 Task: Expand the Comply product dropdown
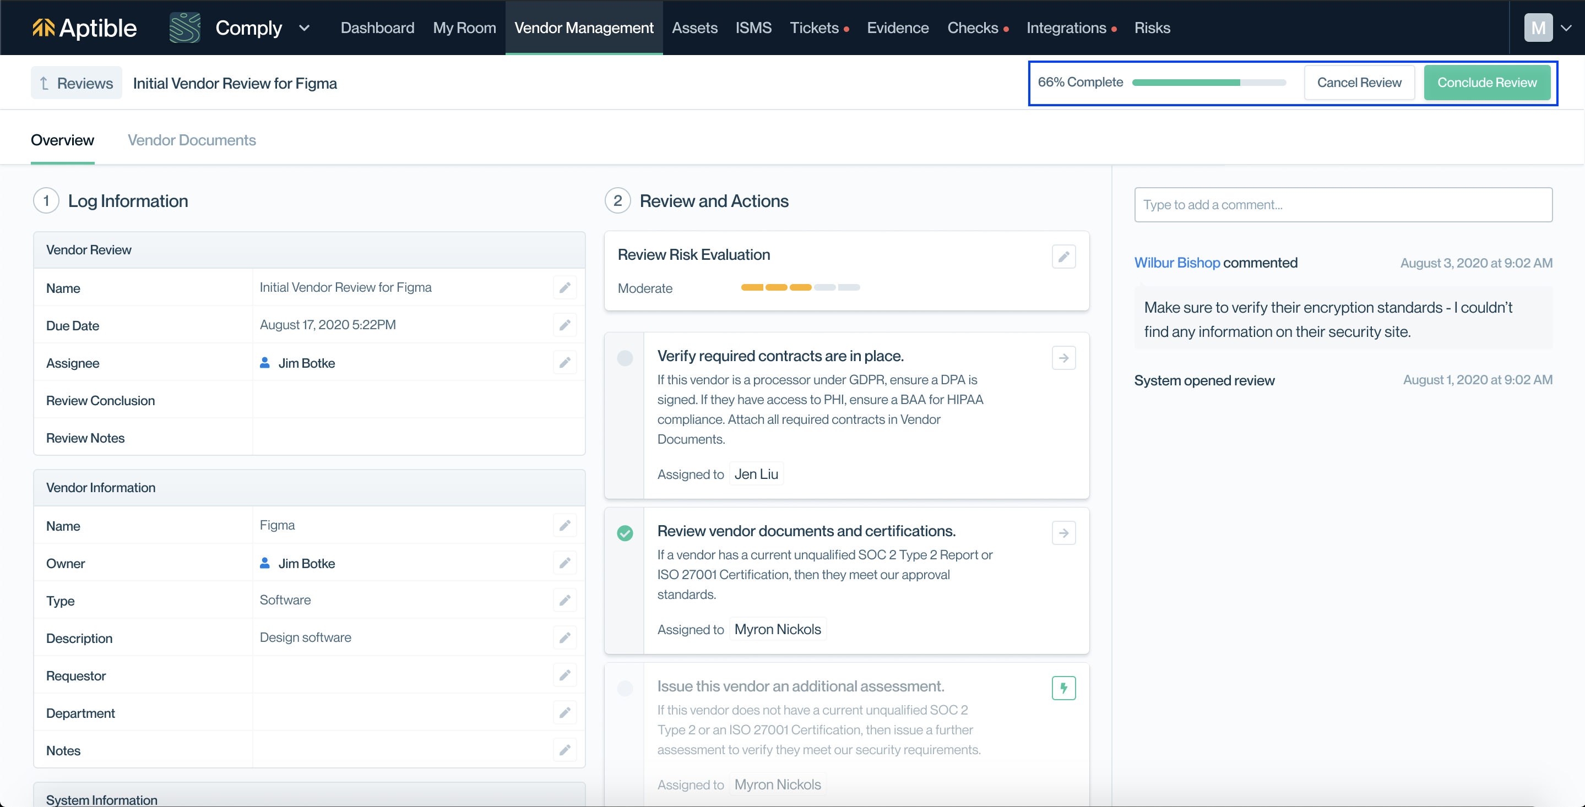(x=304, y=28)
